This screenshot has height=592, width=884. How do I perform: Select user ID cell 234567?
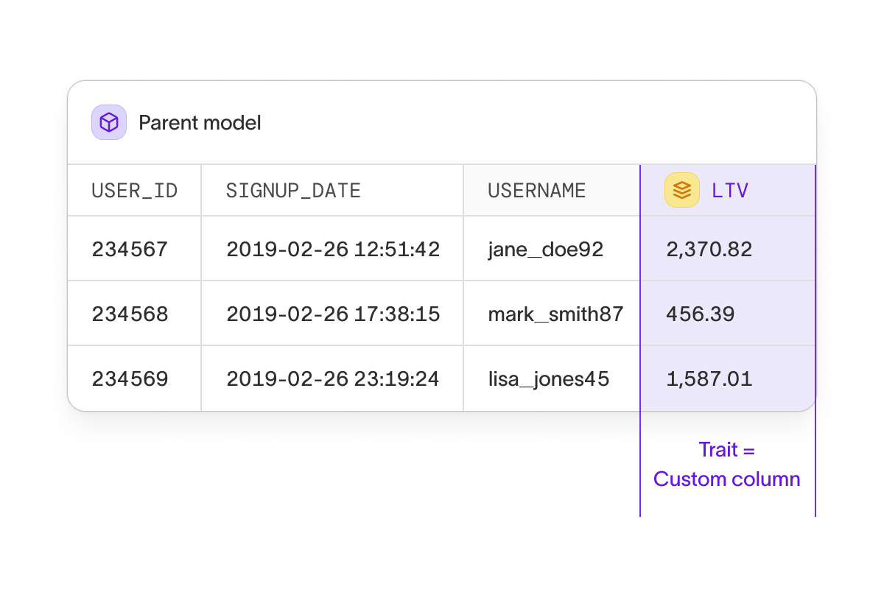coord(130,250)
